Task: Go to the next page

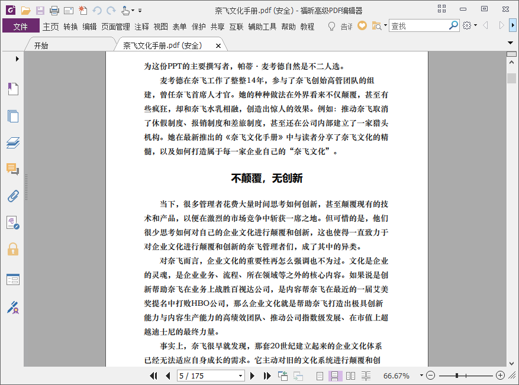Action: pyautogui.click(x=252, y=376)
